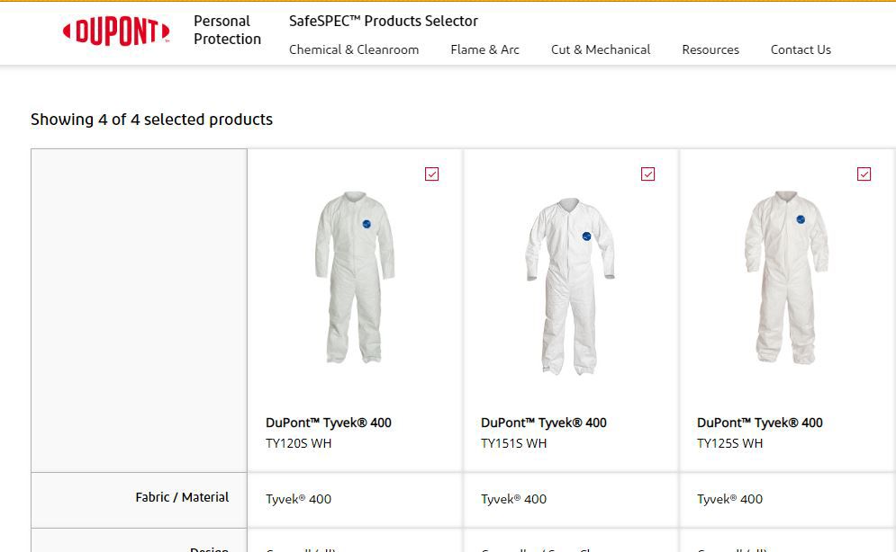This screenshot has width=896, height=552.
Task: Open the SafeSPEC Products Selector link
Action: point(384,21)
